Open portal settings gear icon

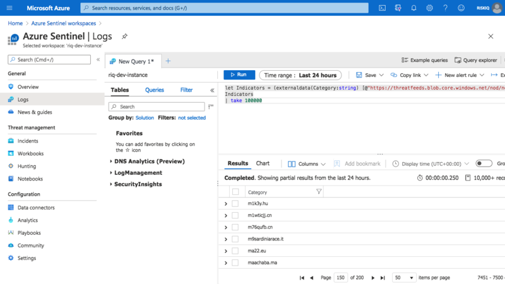click(430, 8)
